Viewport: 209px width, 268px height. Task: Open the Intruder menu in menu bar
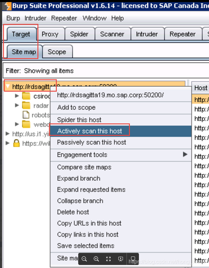coord(35,18)
